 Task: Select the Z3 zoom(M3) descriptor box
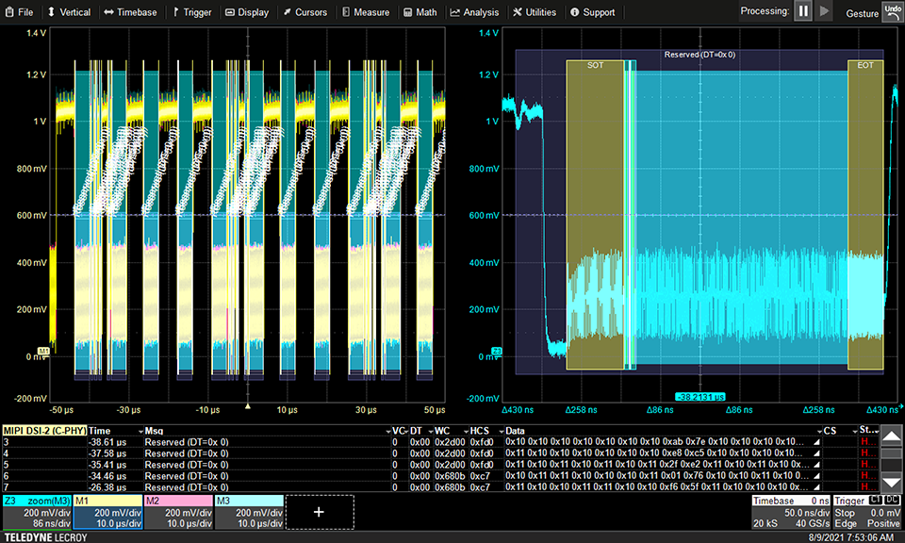tap(36, 512)
